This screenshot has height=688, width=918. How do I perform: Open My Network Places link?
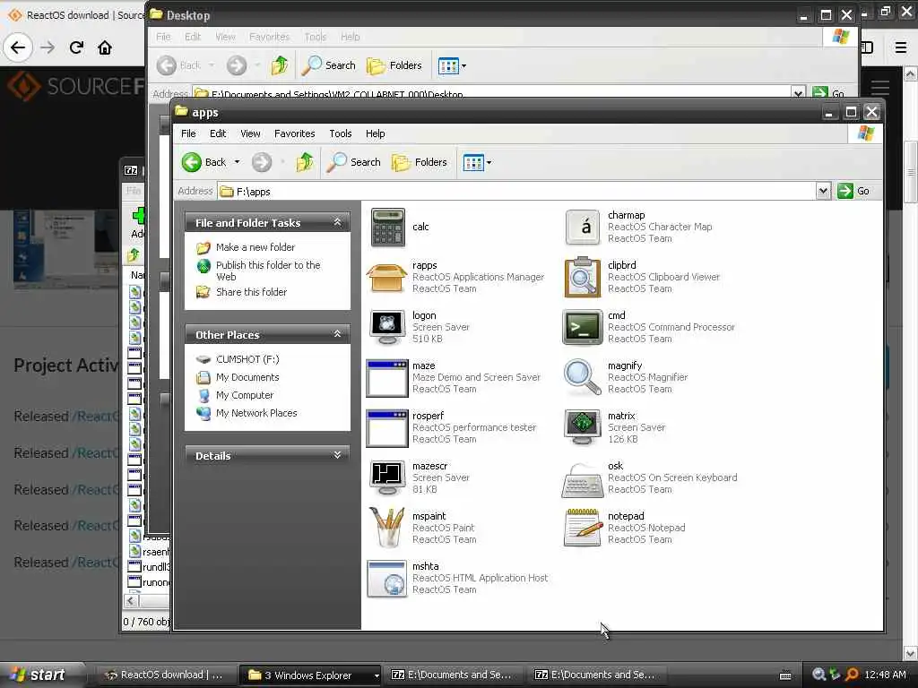pos(256,413)
